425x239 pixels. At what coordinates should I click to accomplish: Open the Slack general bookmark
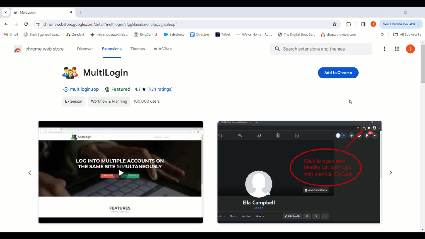pyautogui.click(x=42, y=35)
